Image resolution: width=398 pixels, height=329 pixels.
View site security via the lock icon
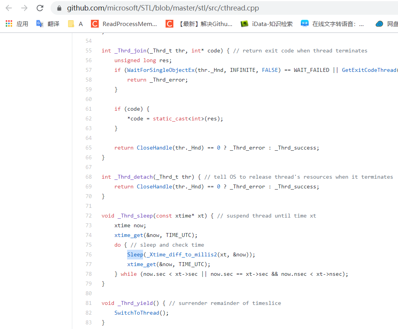pyautogui.click(x=59, y=9)
